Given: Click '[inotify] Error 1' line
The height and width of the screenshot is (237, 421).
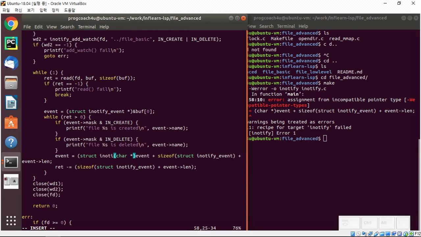Looking at the screenshot, I should coord(272,133).
